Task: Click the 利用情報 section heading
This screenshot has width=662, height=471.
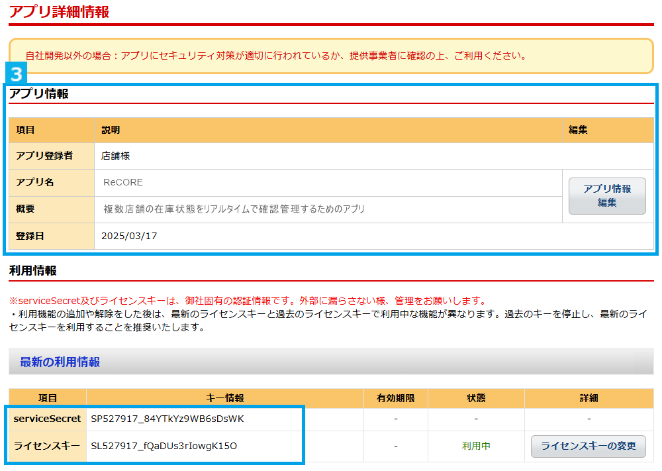Action: coord(33,270)
